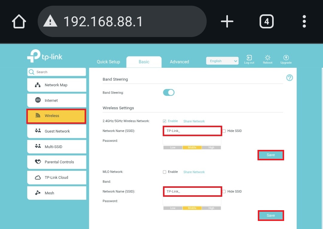Save the 2.4GHz/5GHz wireless settings
This screenshot has width=323, height=229.
(x=271, y=155)
